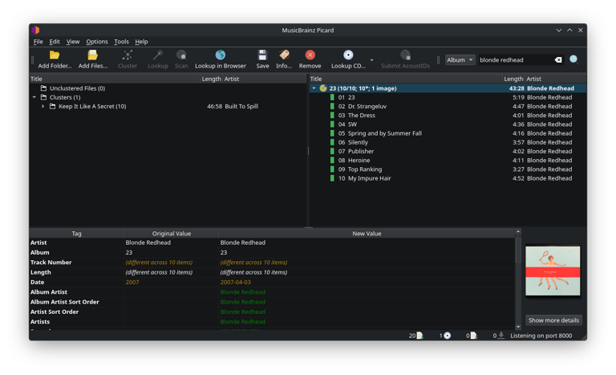This screenshot has height=375, width=616.
Task: Click the green match indicator for track 07 Publisher
Action: point(332,152)
